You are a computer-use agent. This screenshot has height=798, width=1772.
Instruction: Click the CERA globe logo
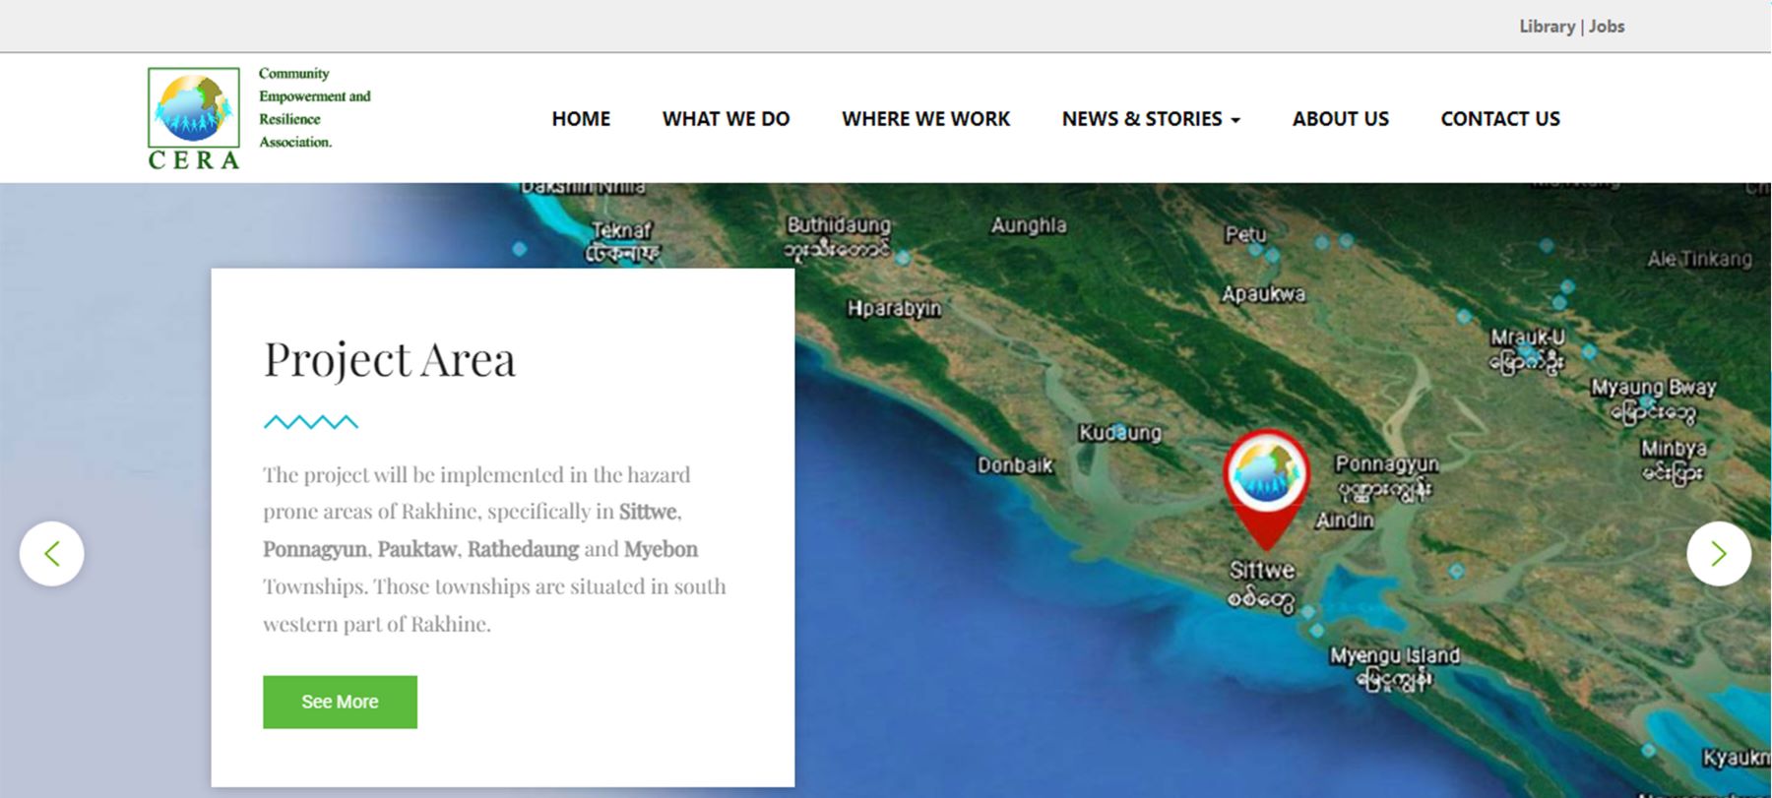tap(194, 117)
